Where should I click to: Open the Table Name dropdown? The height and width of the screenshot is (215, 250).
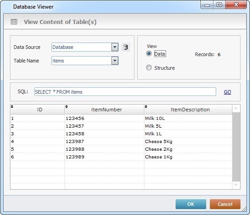(x=115, y=61)
